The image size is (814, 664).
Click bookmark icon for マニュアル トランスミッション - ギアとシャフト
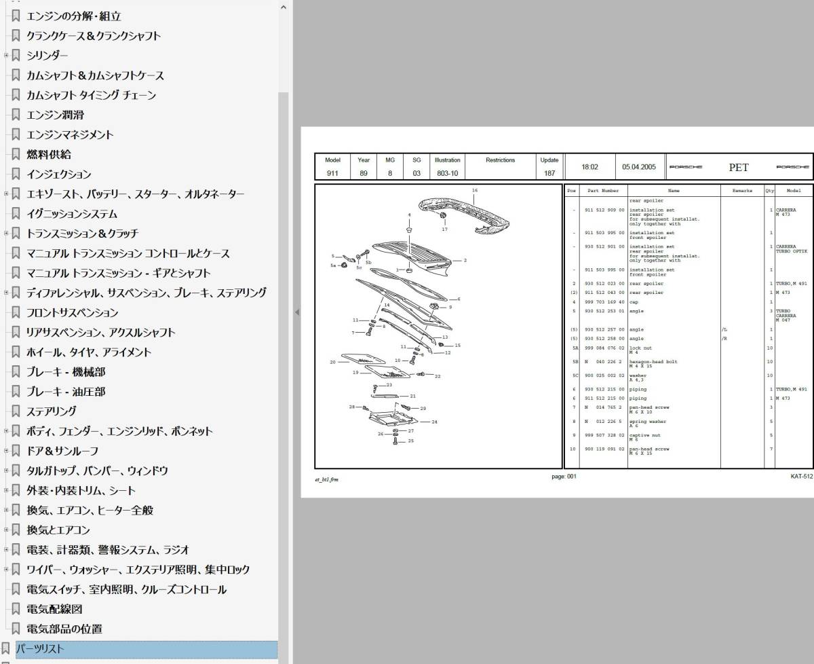pyautogui.click(x=16, y=273)
